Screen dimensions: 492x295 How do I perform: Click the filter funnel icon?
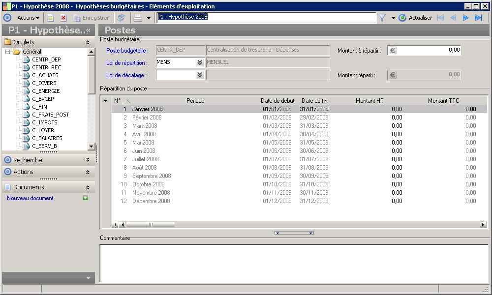pyautogui.click(x=382, y=18)
